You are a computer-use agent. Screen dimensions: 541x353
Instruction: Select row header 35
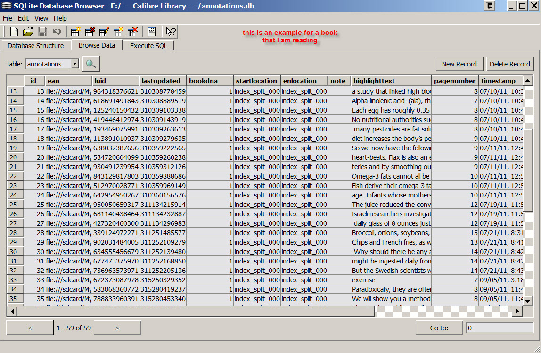15,298
